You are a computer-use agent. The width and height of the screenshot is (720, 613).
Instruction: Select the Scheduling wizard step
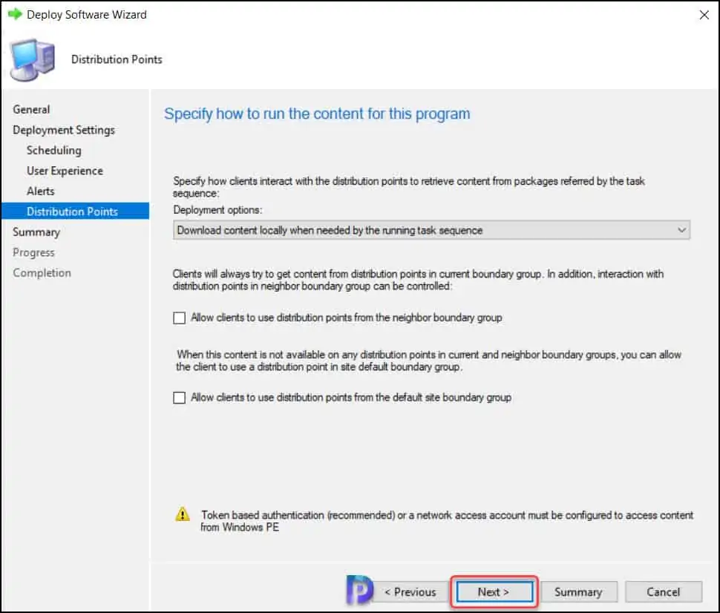tap(53, 150)
